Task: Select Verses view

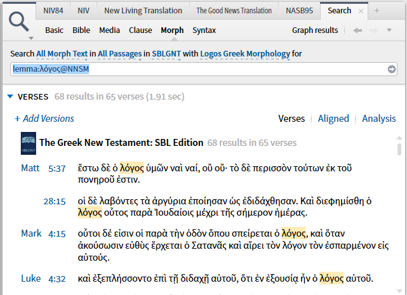Action: (291, 119)
